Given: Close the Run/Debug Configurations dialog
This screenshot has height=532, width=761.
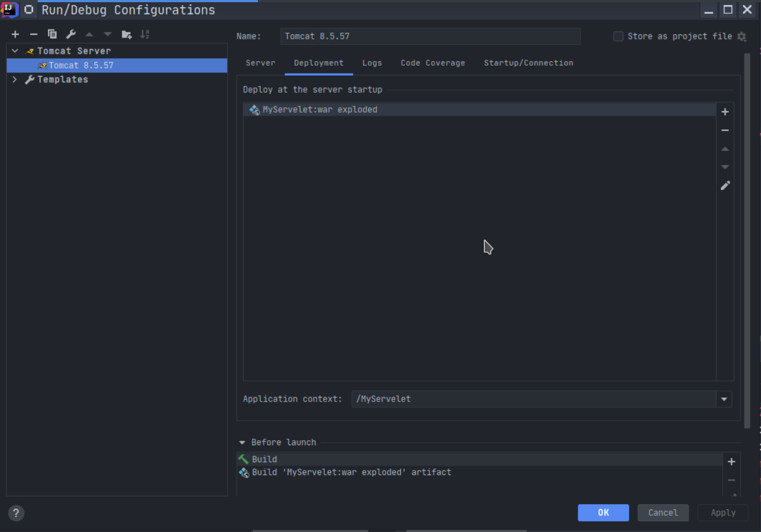Looking at the screenshot, I should [x=747, y=10].
